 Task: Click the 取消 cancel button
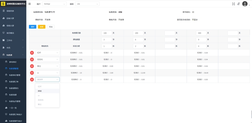(x=51, y=27)
